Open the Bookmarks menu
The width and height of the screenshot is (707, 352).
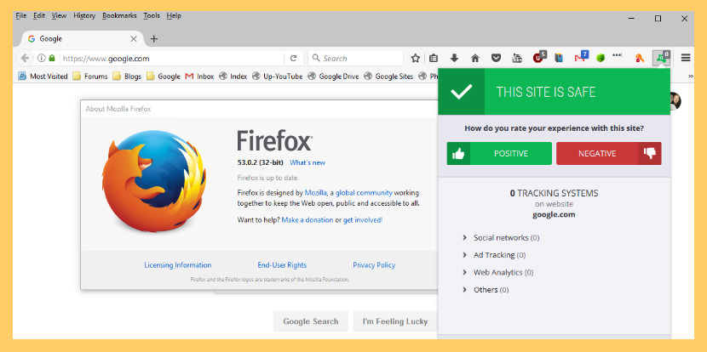(x=119, y=16)
